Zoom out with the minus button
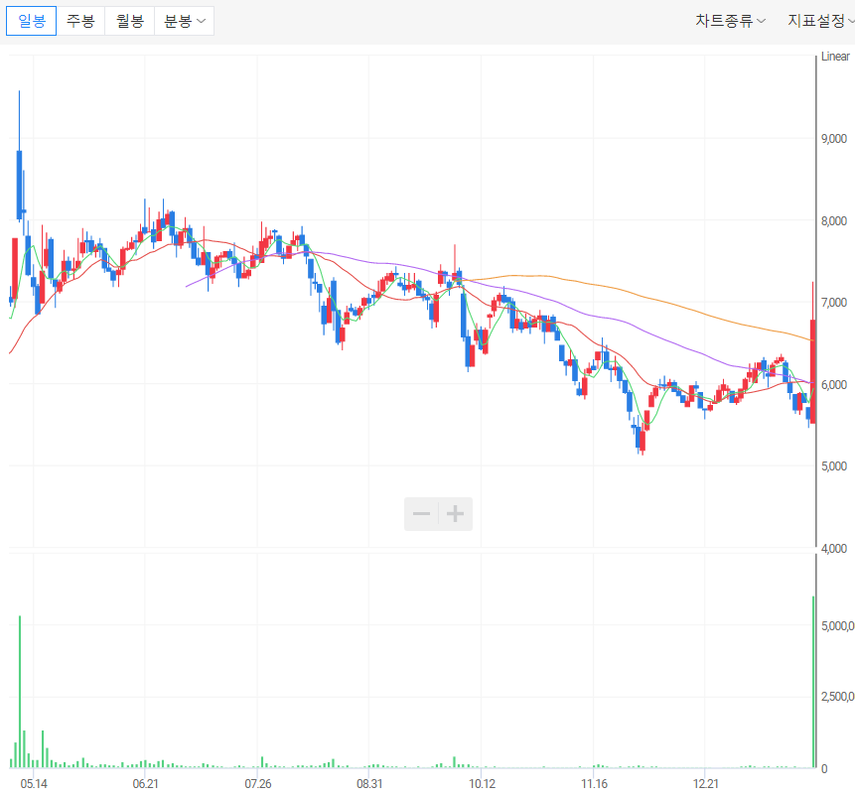Screen dimensions: 855x795 click(x=421, y=514)
